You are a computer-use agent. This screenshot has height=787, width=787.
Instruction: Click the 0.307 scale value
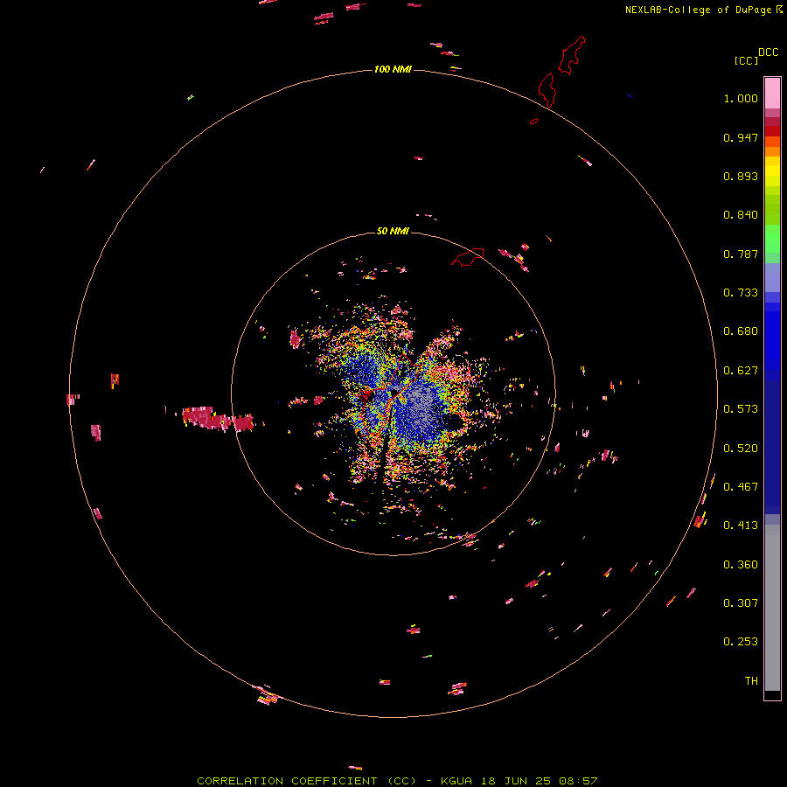741,603
